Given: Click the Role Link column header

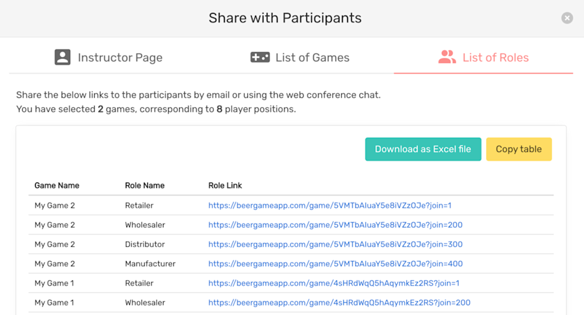Looking at the screenshot, I should point(225,185).
